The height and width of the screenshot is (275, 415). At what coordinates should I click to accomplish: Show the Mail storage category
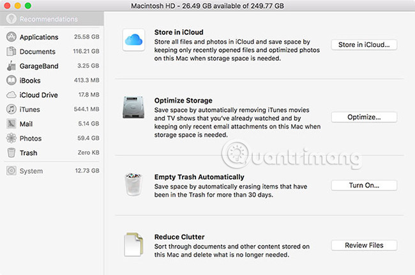[x=52, y=123]
